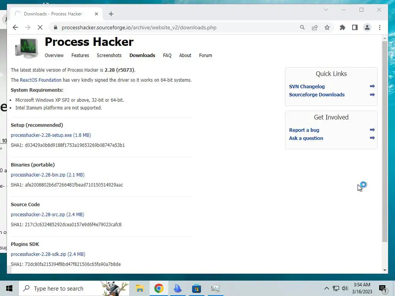Open the SVN Changelog quick link
The width and height of the screenshot is (395, 296).
(307, 87)
